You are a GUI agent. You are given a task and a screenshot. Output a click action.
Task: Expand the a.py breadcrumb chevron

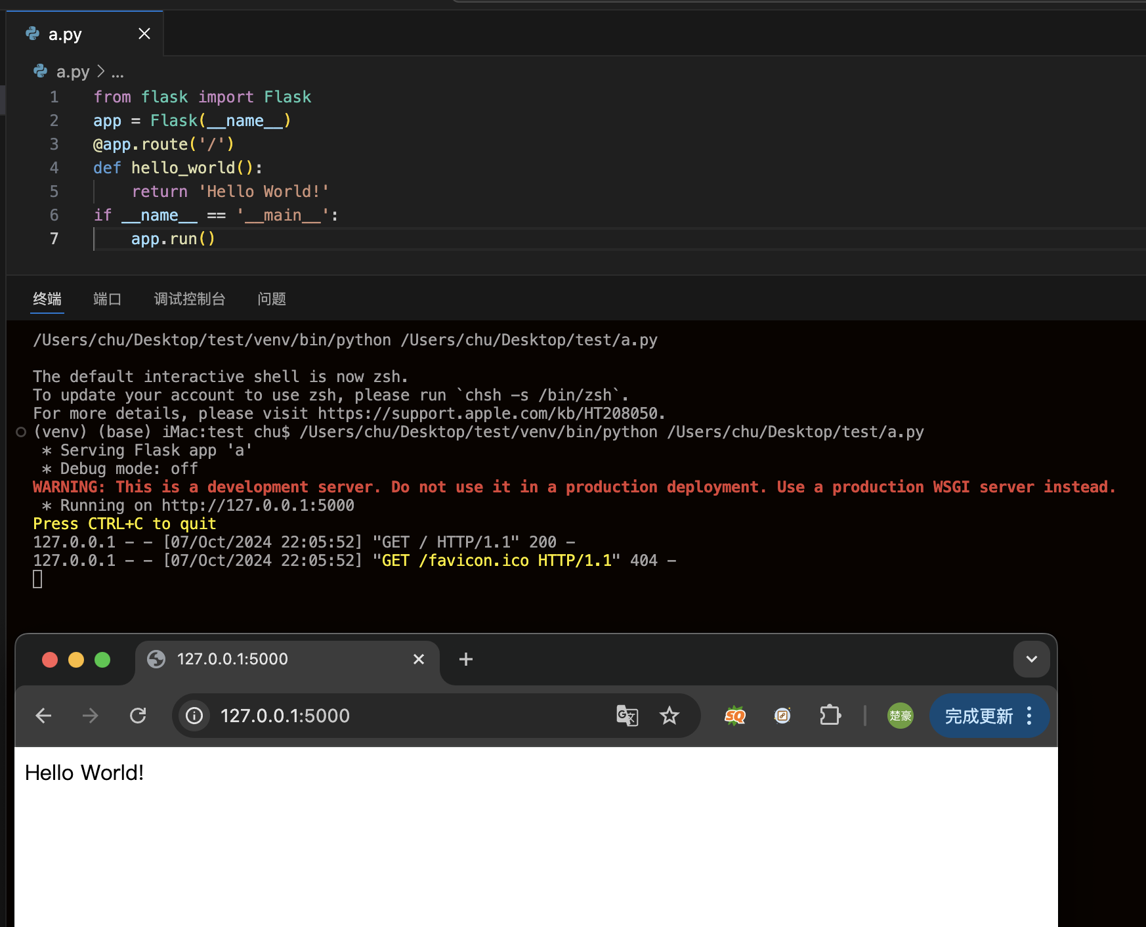[101, 71]
